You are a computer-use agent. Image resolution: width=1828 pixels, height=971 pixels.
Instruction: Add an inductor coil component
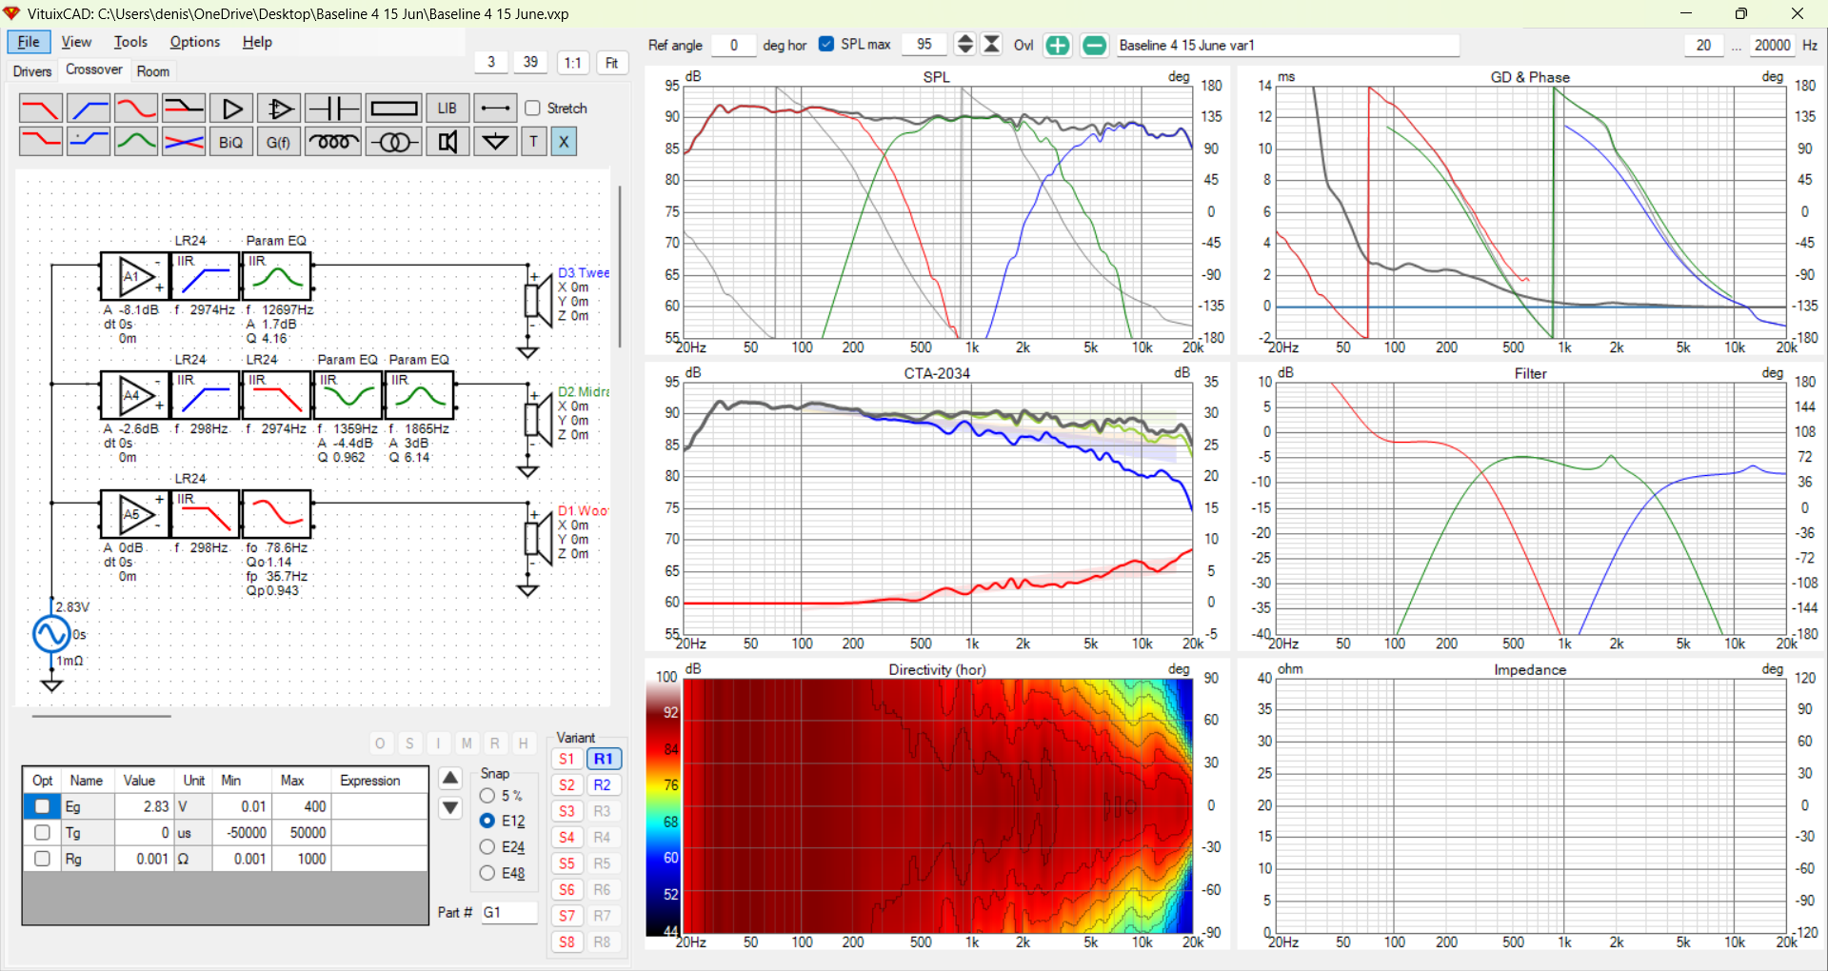pyautogui.click(x=333, y=142)
